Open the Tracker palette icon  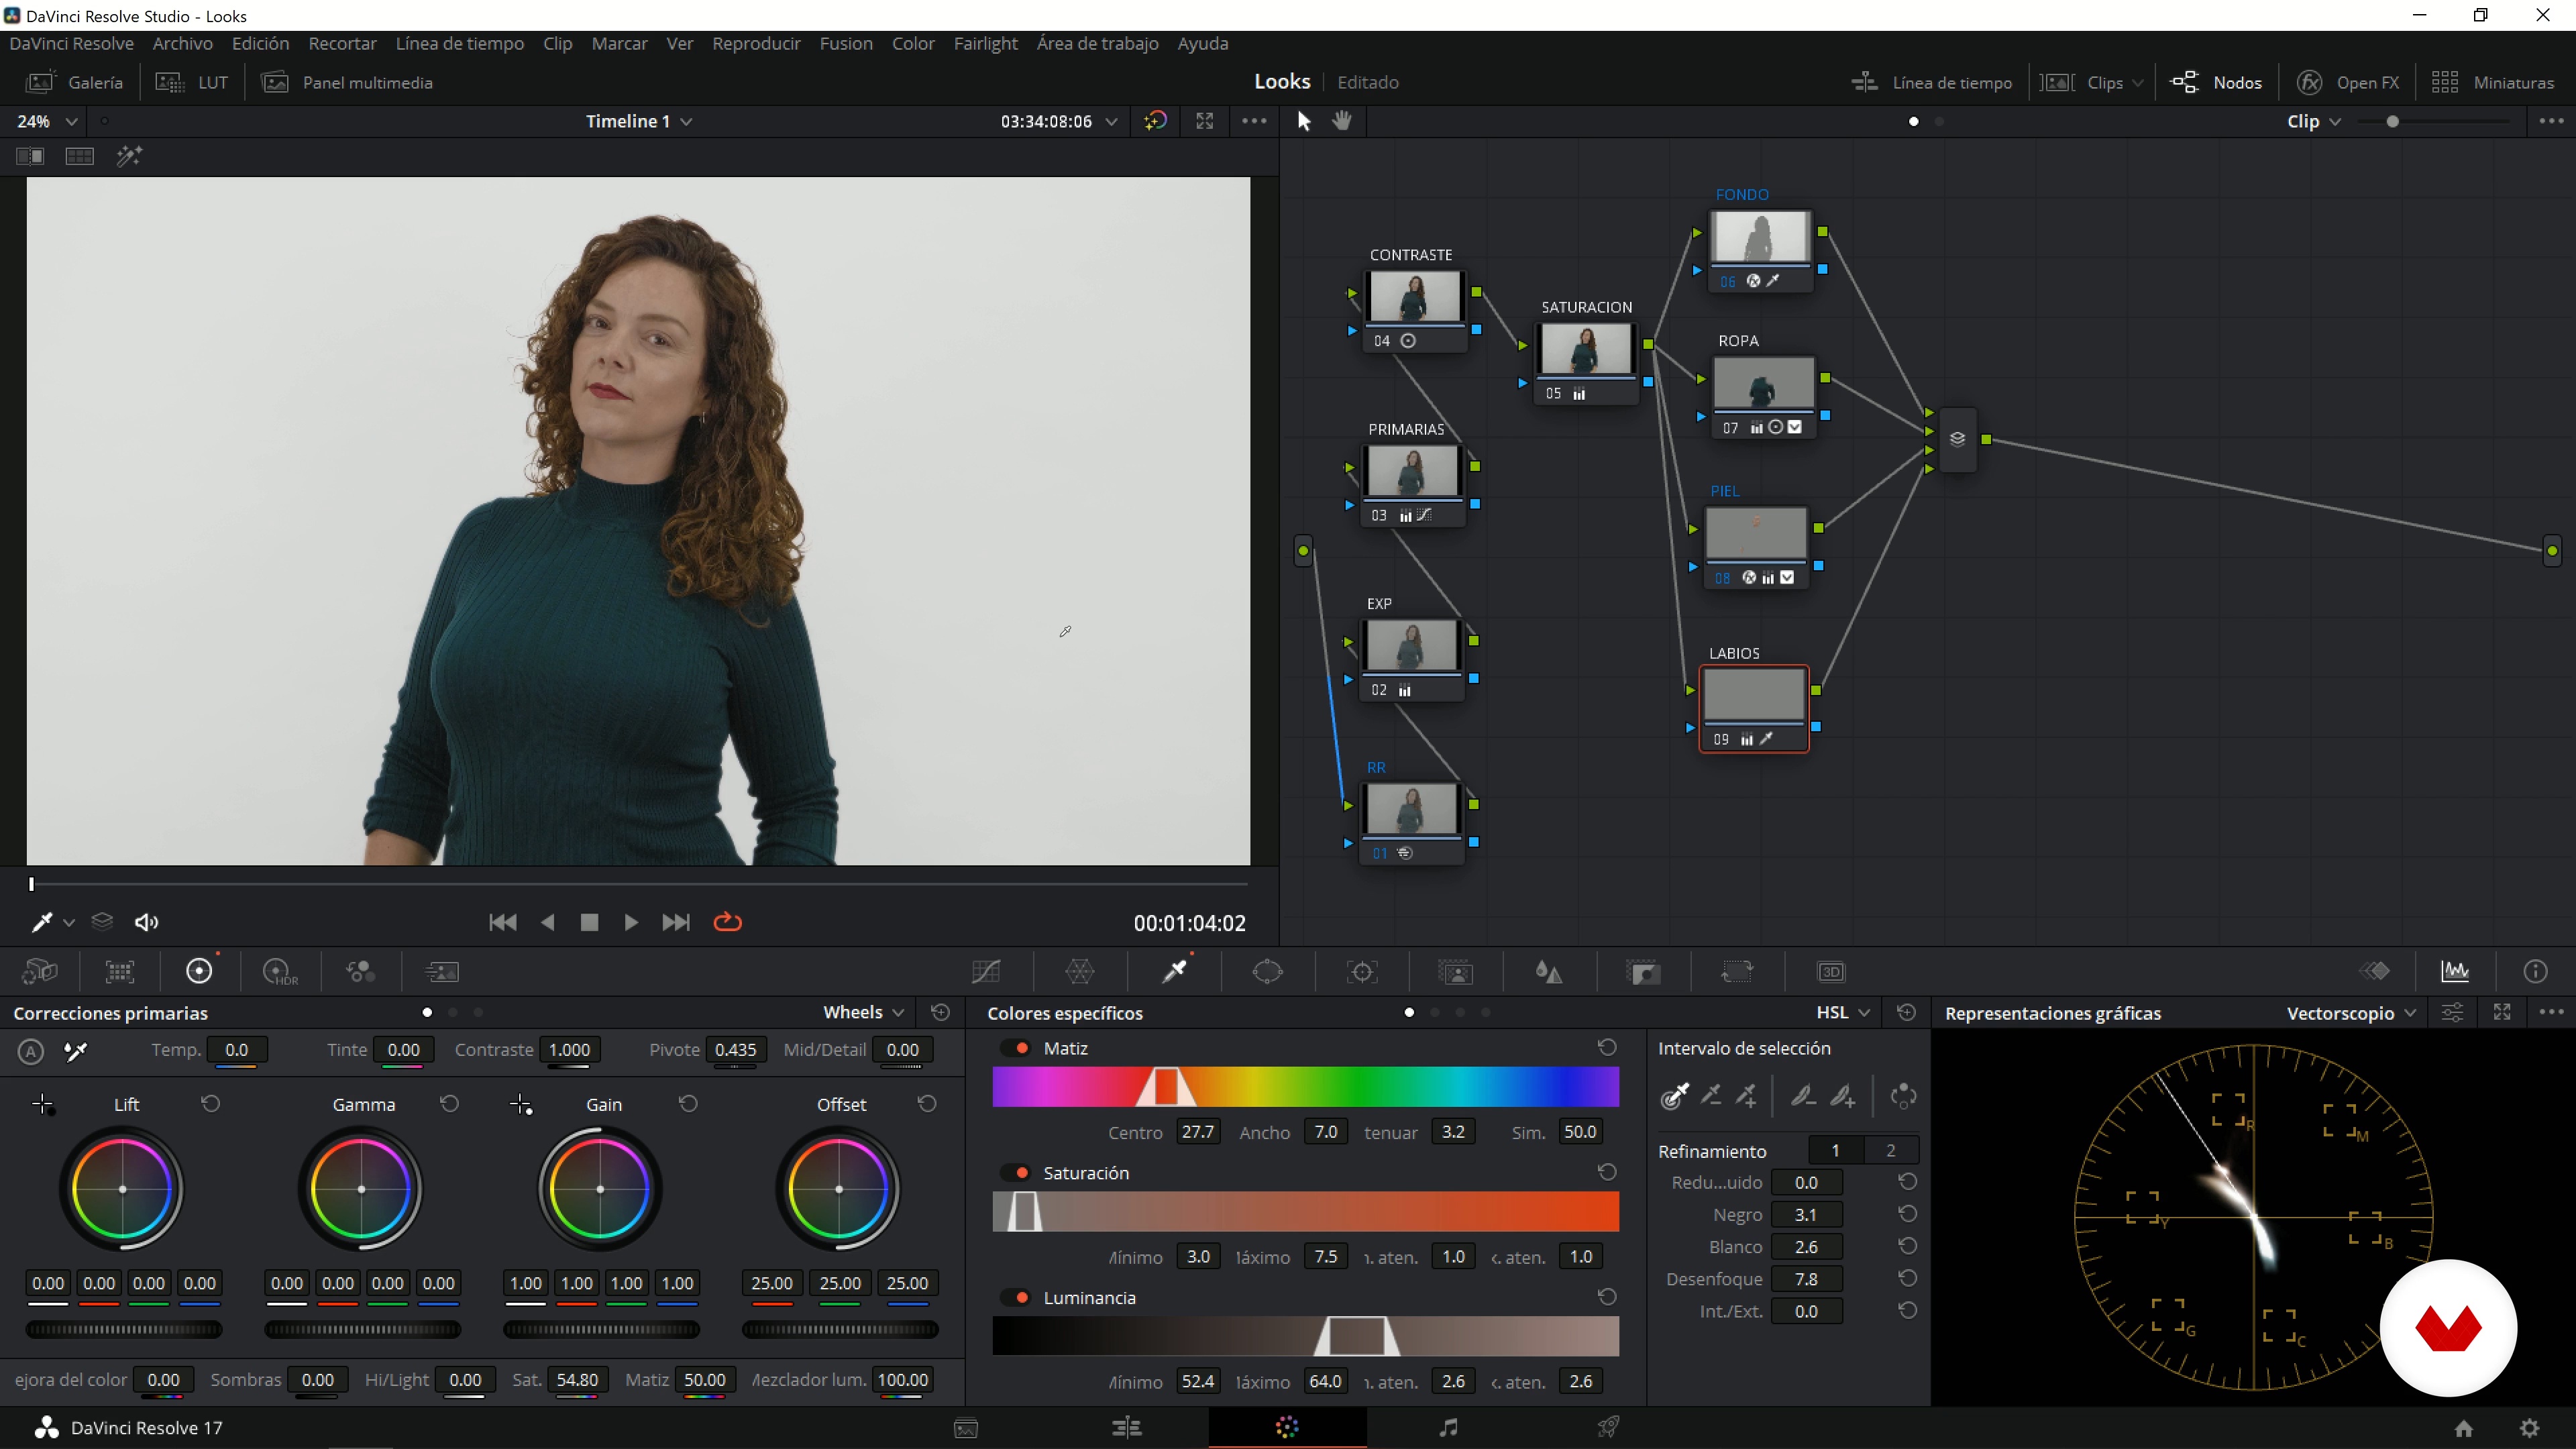click(1362, 971)
